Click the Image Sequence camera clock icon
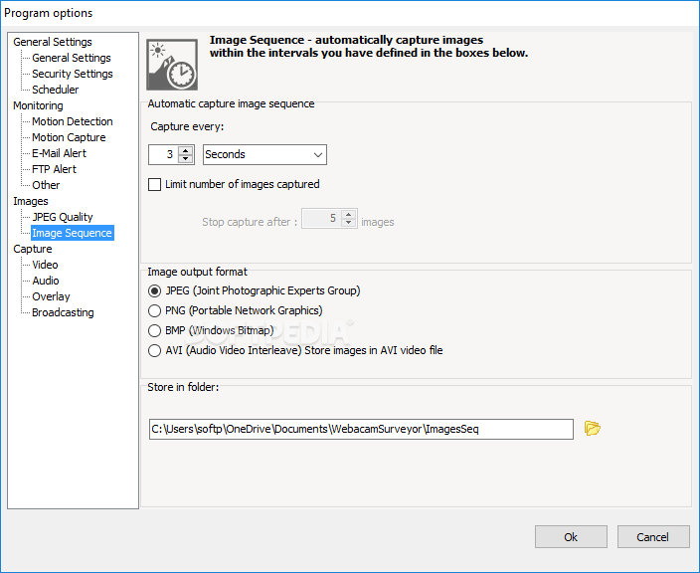Image resolution: width=700 pixels, height=573 pixels. pyautogui.click(x=172, y=65)
